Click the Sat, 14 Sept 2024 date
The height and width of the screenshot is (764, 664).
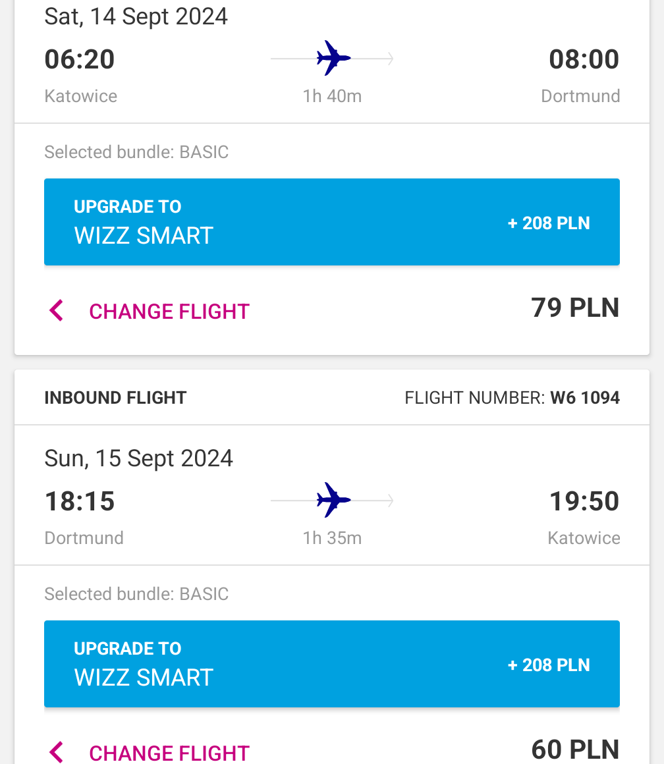136,16
